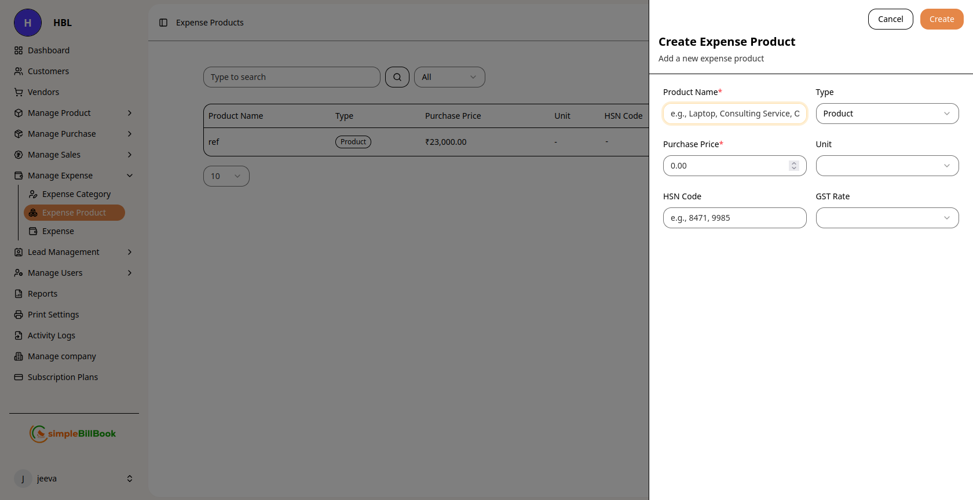Select Expense Category submenu item
Image resolution: width=973 pixels, height=500 pixels.
tap(74, 194)
